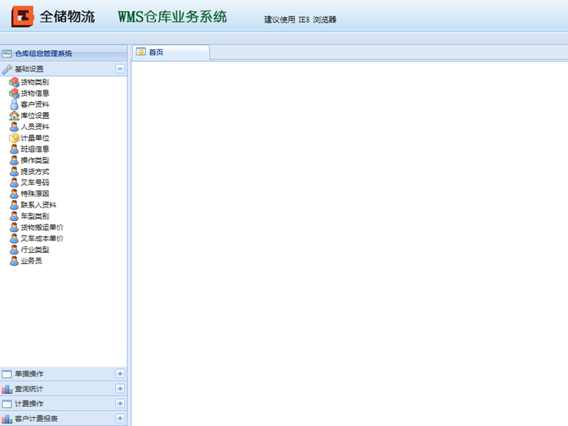Collapse the 基础设置 section

(x=121, y=69)
